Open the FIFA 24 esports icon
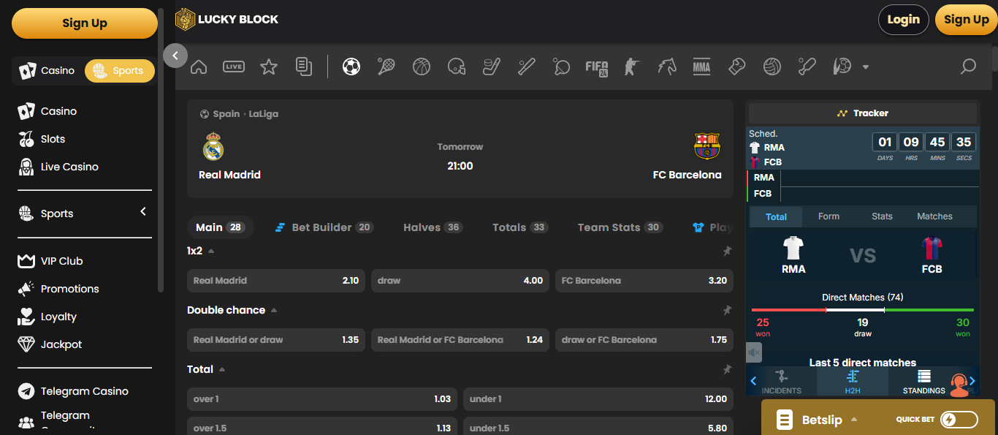Image resolution: width=998 pixels, height=435 pixels. tap(597, 68)
